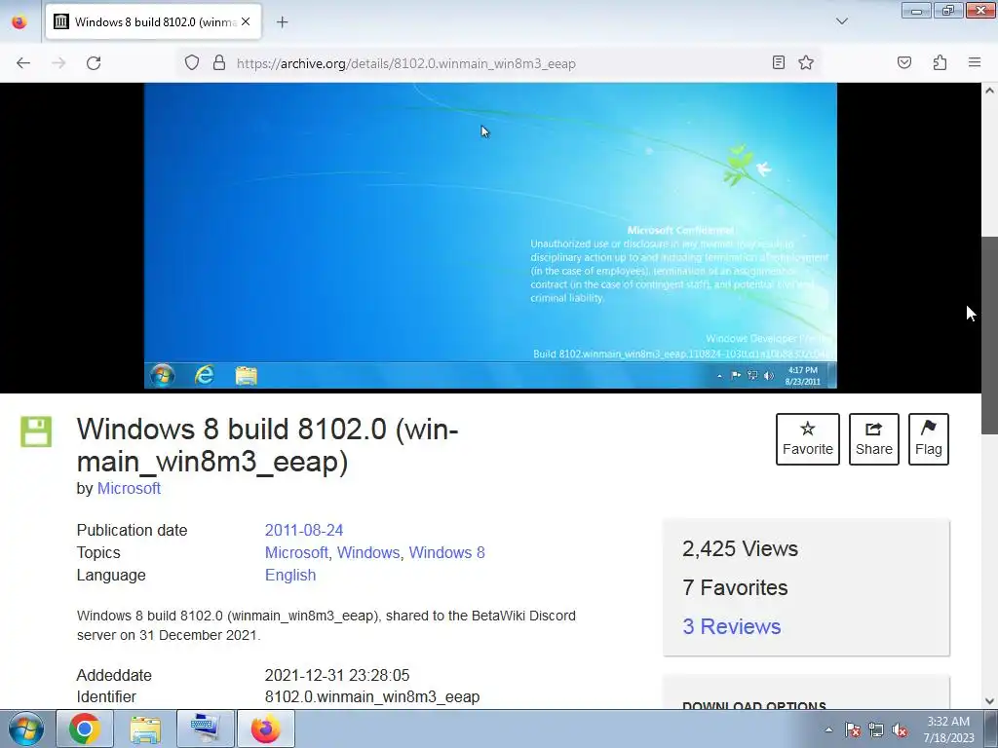Open the network tray icon
This screenshot has height=748, width=998.
coord(876,729)
